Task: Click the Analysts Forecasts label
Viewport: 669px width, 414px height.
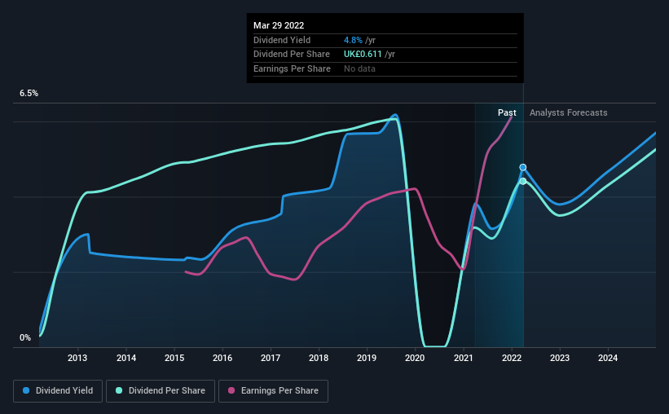Action: 568,112
